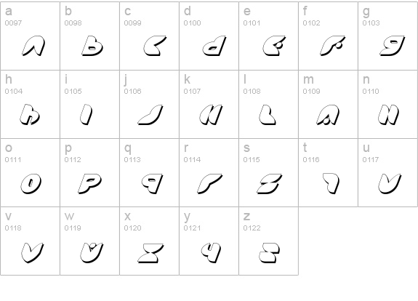Click the gray letter label j
418x301 pixels.
click(x=126, y=79)
